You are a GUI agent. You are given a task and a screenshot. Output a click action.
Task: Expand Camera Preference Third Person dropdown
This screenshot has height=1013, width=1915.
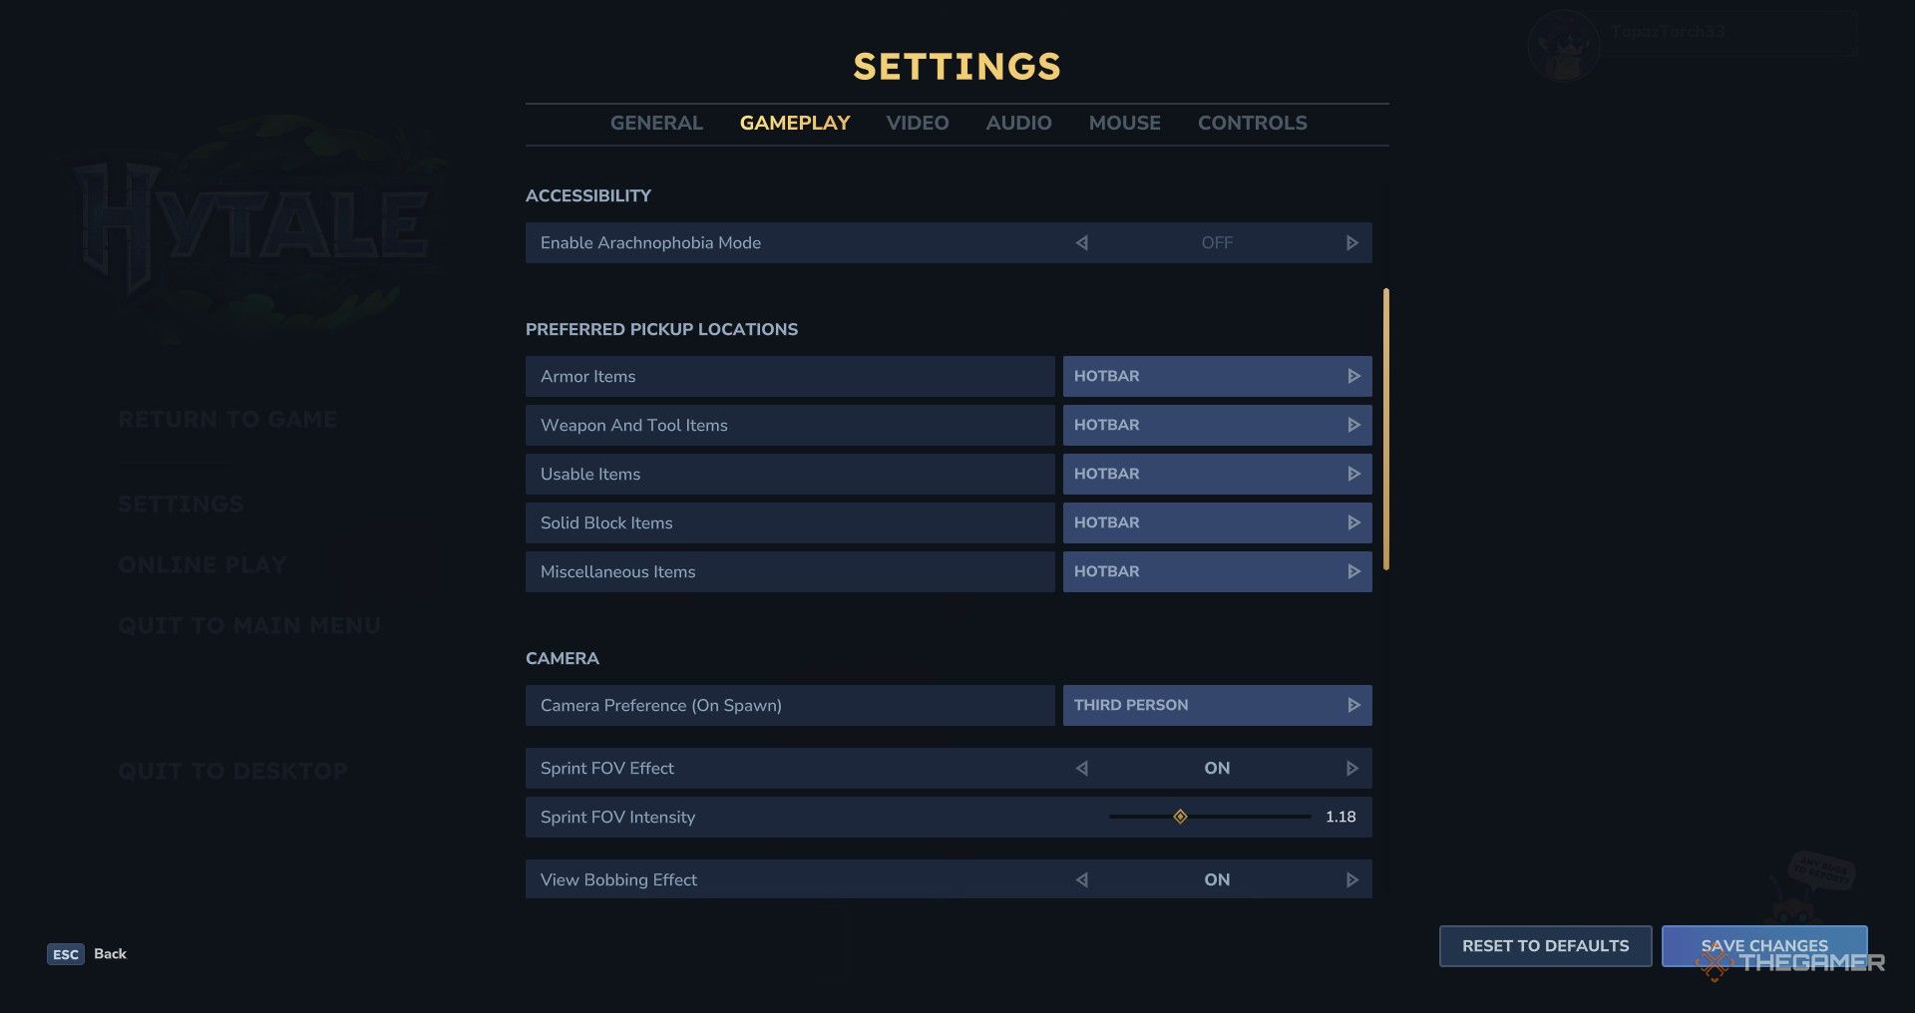point(1216,706)
